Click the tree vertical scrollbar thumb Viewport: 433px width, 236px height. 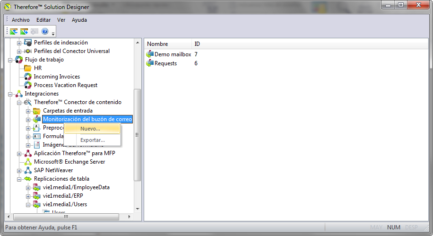pyautogui.click(x=137, y=135)
